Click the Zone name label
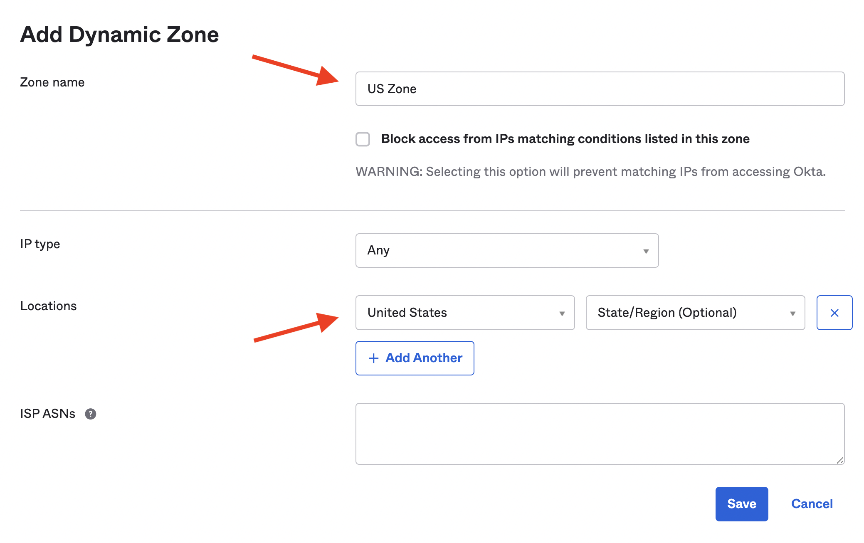 pos(52,82)
